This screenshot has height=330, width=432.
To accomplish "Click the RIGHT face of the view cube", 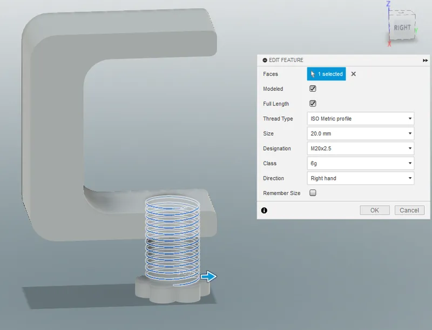I will [x=402, y=28].
